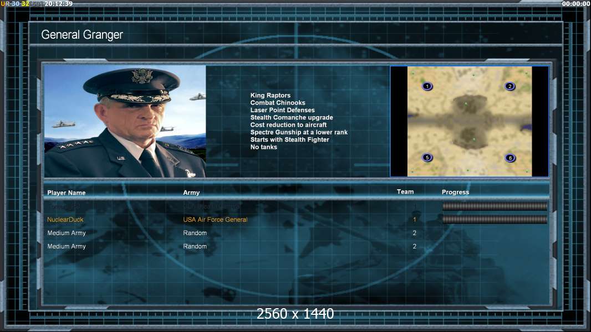Click 'USA Air Force General' army entry
The height and width of the screenshot is (332, 591).
(x=215, y=220)
